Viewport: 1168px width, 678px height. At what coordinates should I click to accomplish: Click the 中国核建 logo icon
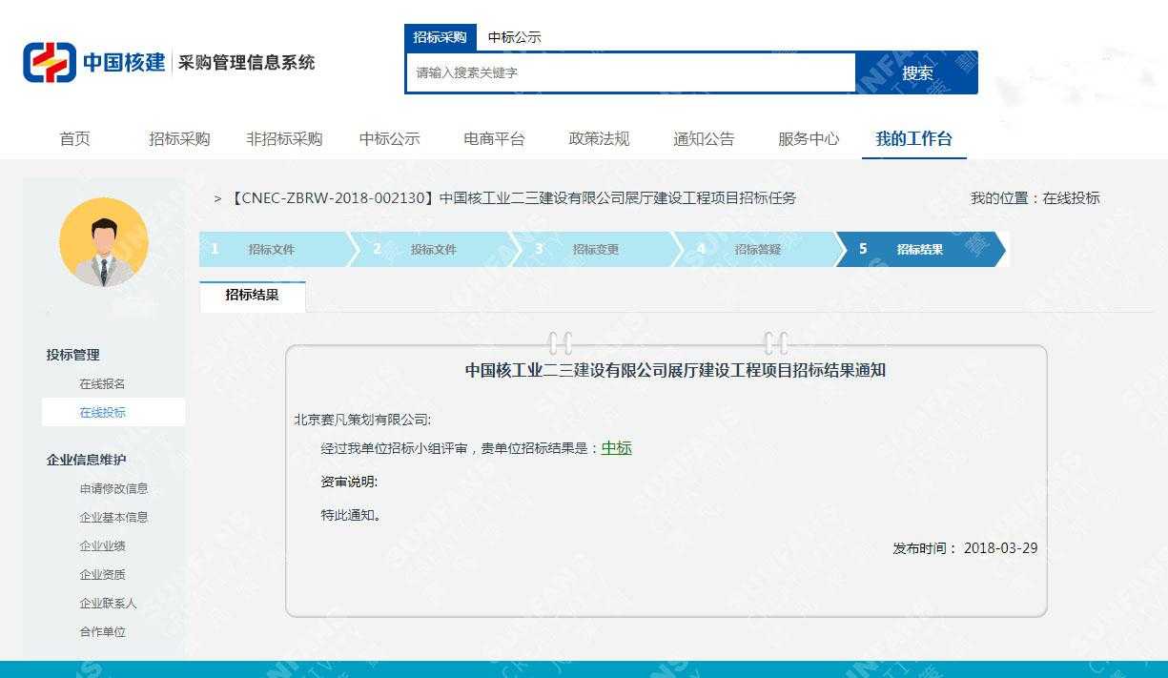49,63
